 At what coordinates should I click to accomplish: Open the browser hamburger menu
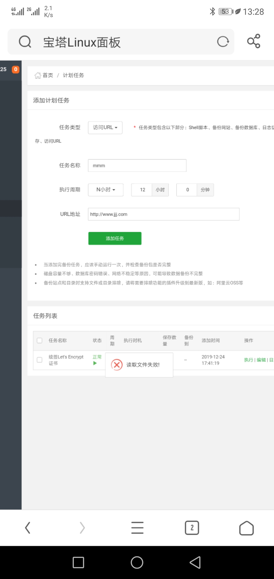[137, 528]
